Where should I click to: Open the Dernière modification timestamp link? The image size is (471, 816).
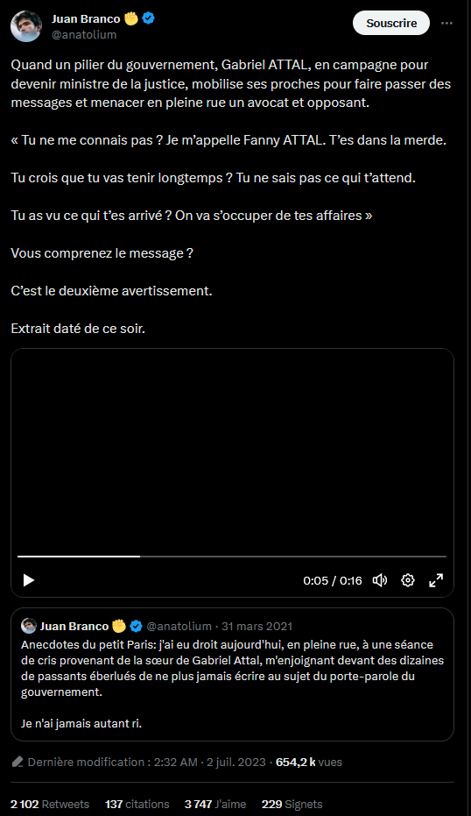pos(146,763)
